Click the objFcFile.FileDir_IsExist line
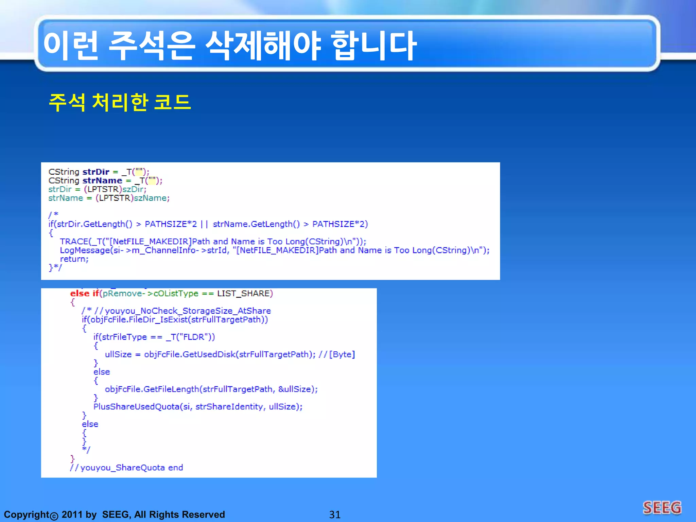The image size is (696, 522). point(175,319)
